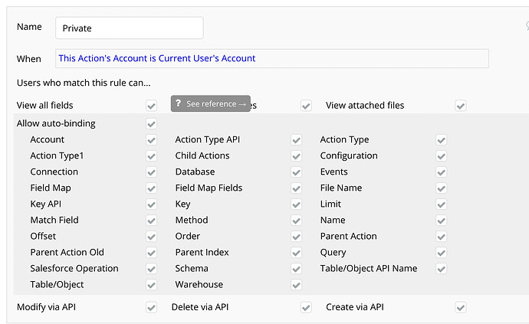Click the Configuration field label
The height and width of the screenshot is (324, 529).
349,155
